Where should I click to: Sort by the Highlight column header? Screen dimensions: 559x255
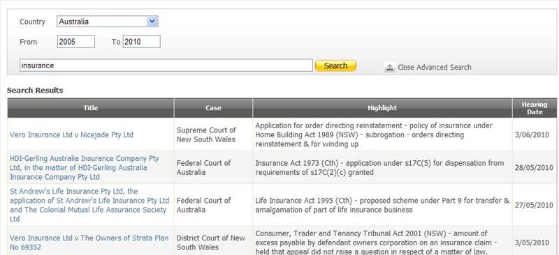[382, 108]
